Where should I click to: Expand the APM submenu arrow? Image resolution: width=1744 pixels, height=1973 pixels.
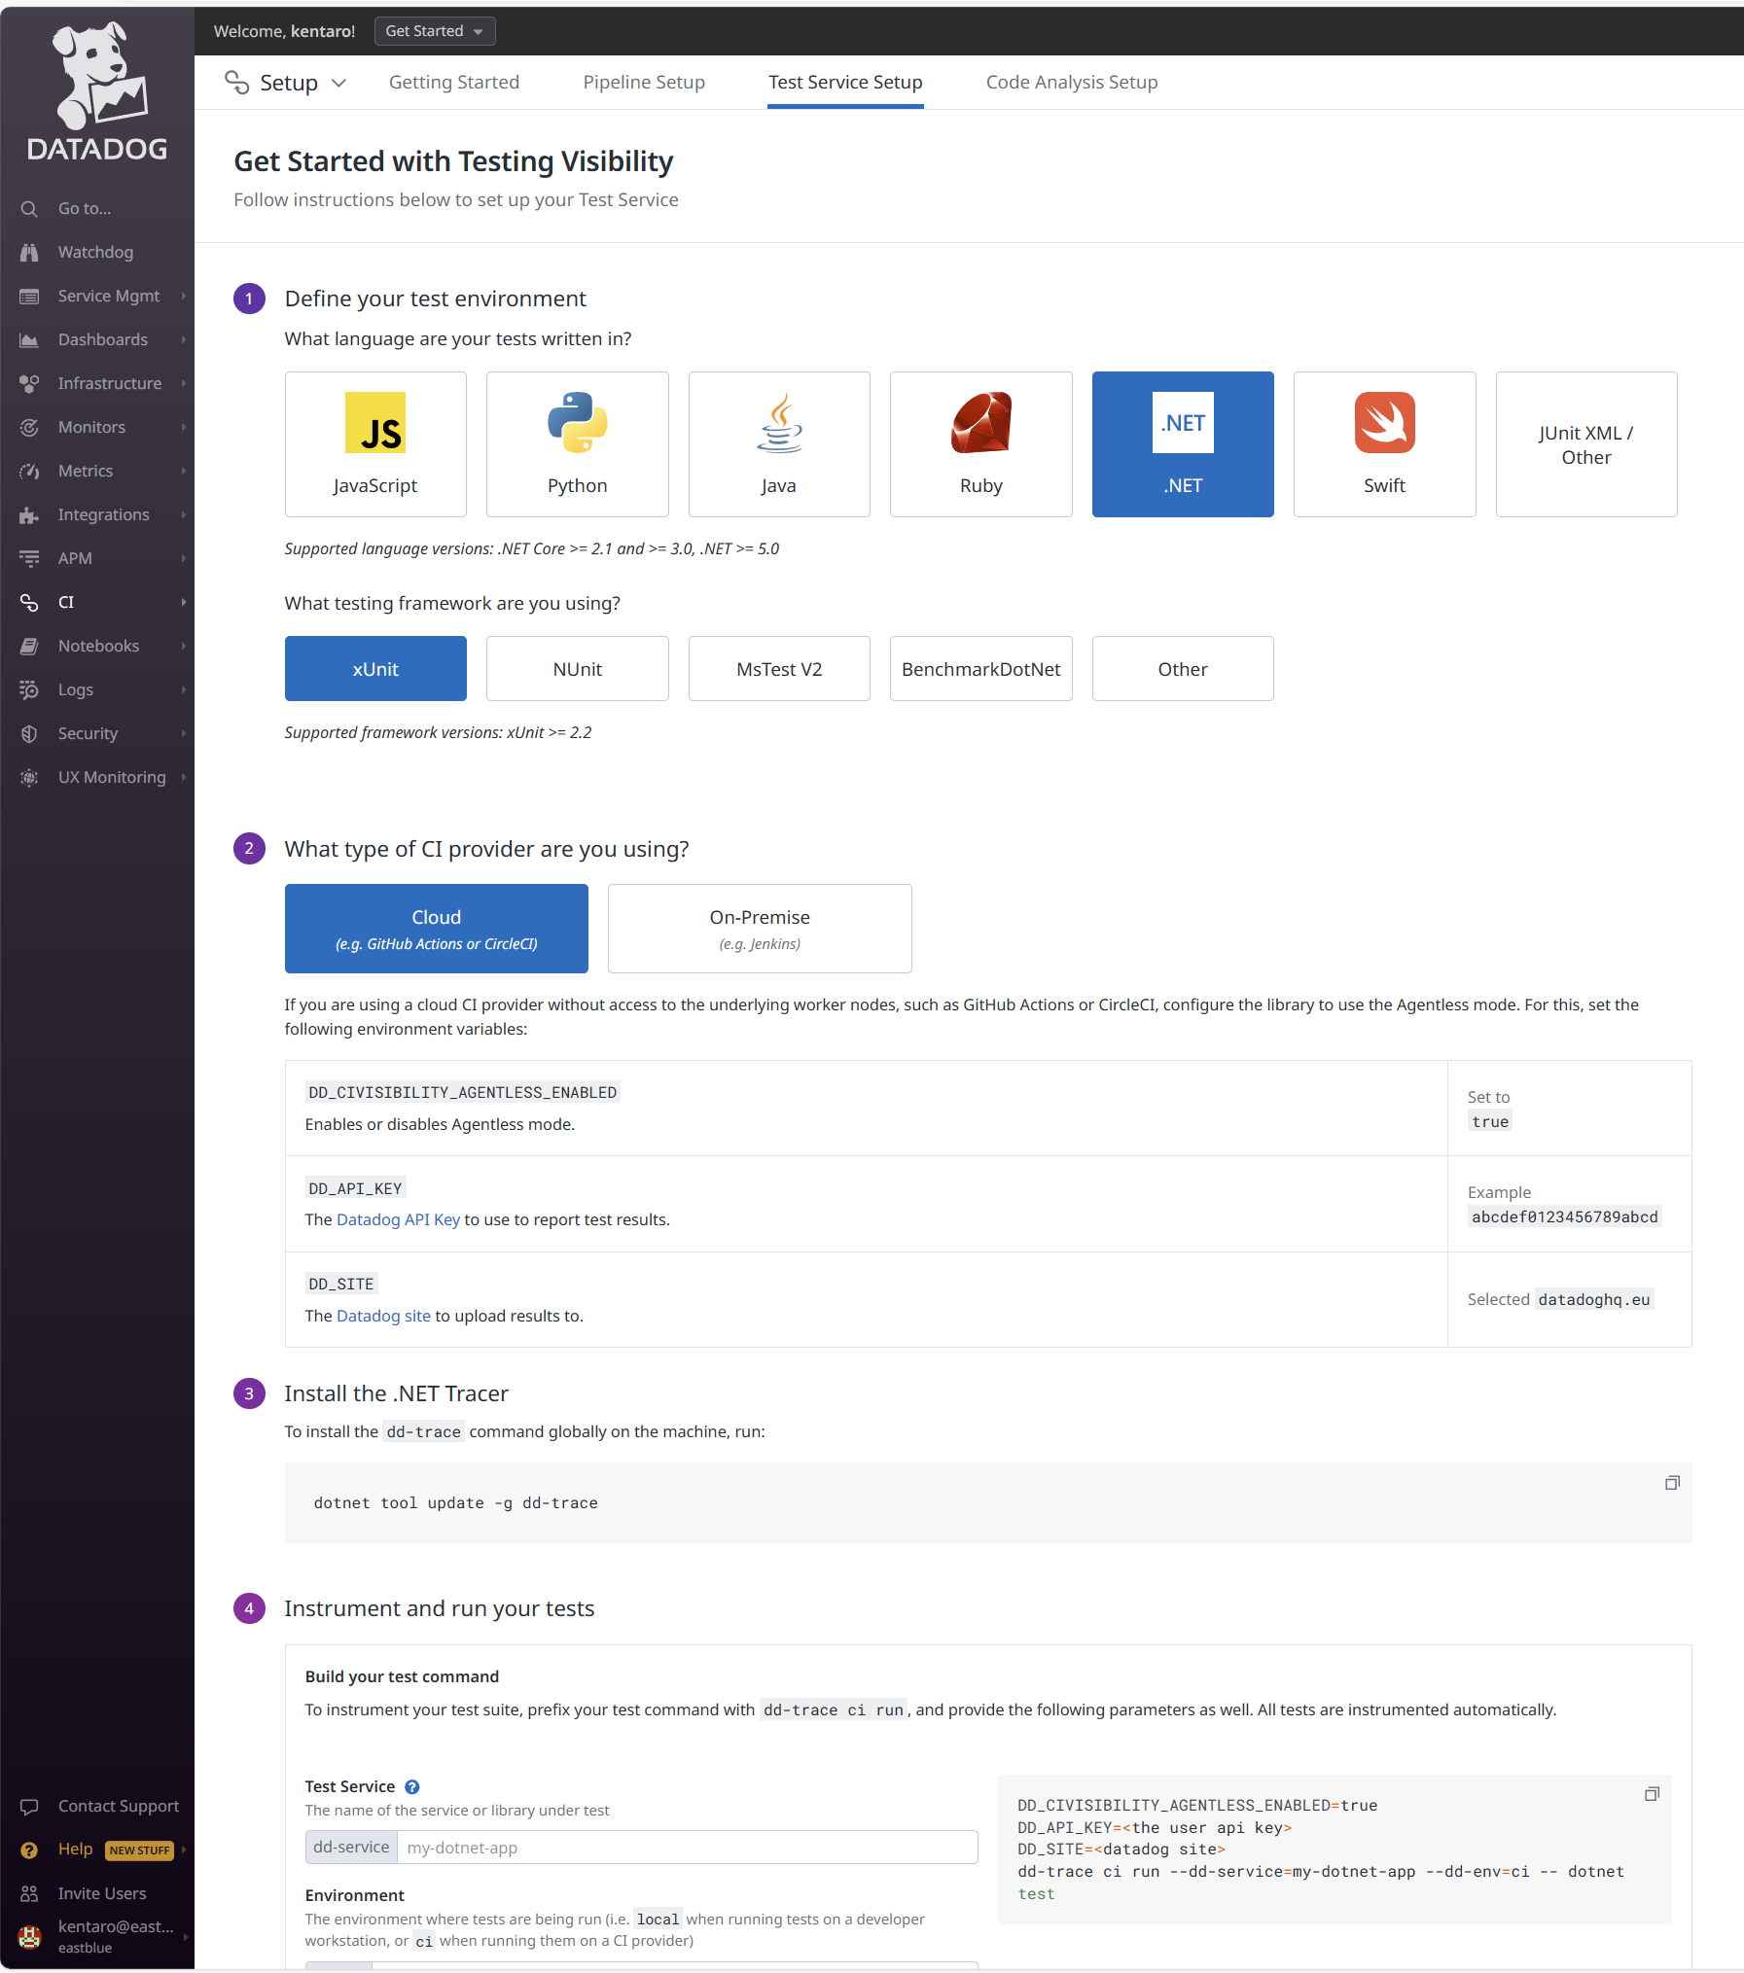pyautogui.click(x=183, y=558)
